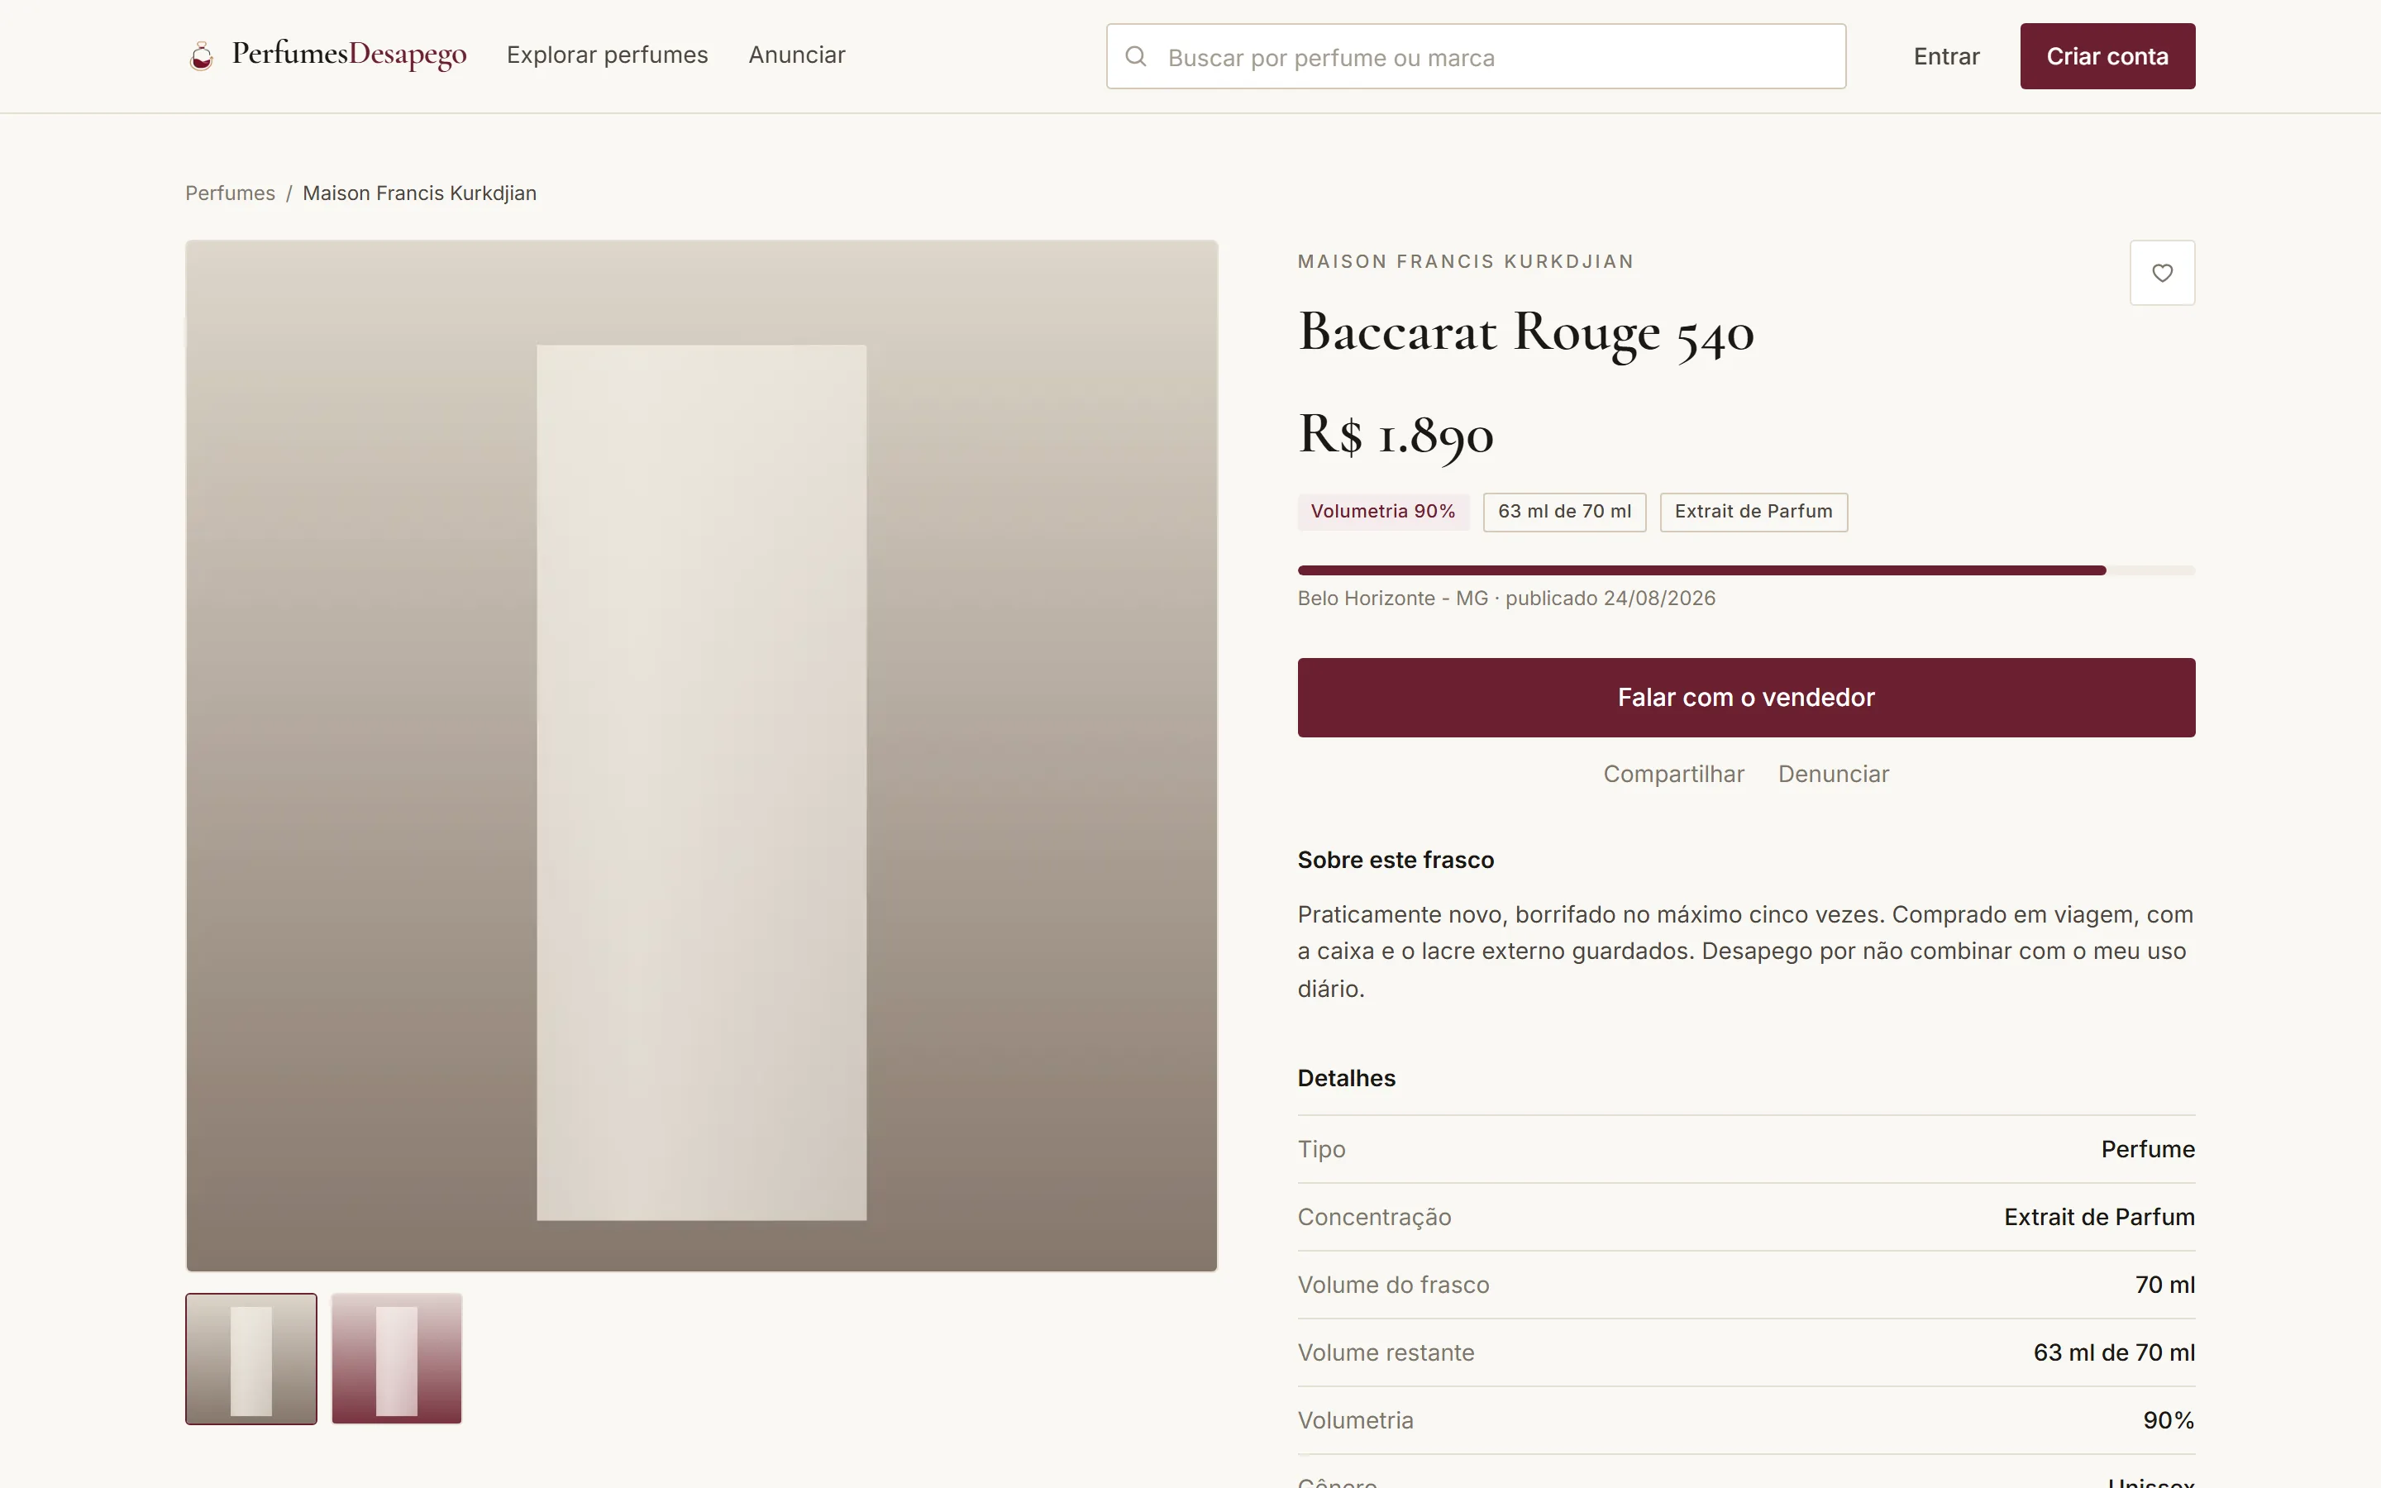Select the first beige bottle thumbnail
Image resolution: width=2381 pixels, height=1488 pixels.
tap(251, 1358)
